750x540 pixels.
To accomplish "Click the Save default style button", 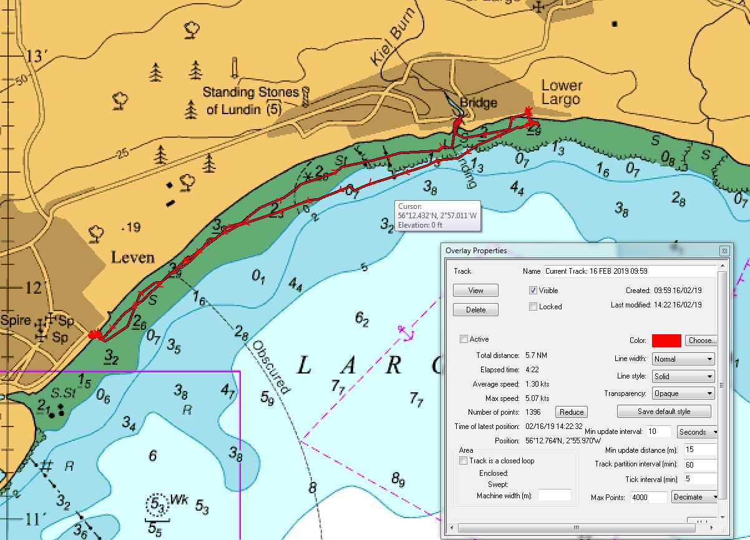I will click(x=663, y=411).
